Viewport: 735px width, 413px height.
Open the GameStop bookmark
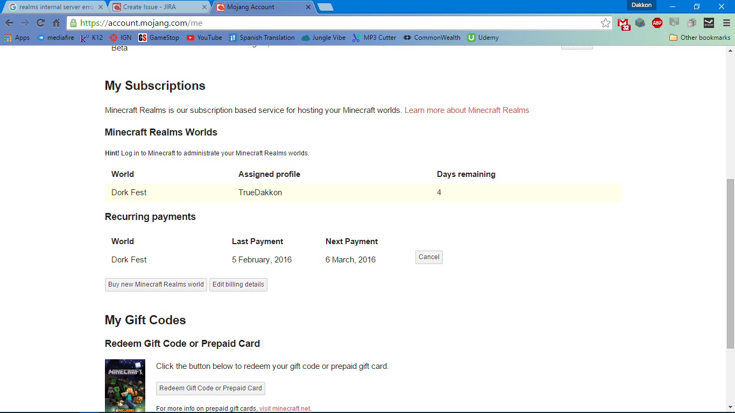pyautogui.click(x=159, y=38)
